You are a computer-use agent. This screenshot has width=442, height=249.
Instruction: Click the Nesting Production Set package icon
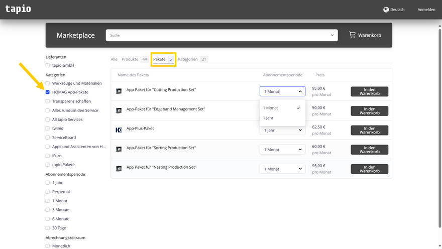point(119,169)
